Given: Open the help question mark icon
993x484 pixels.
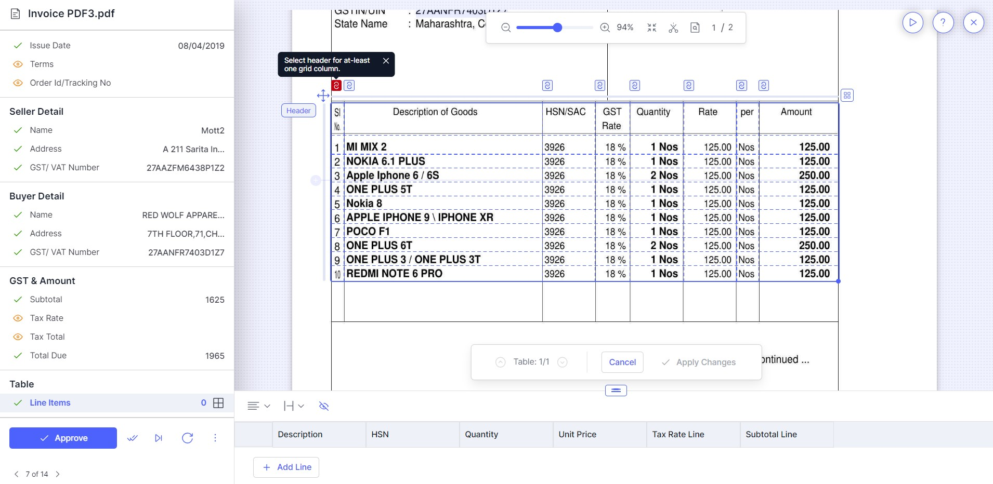Looking at the screenshot, I should [943, 22].
